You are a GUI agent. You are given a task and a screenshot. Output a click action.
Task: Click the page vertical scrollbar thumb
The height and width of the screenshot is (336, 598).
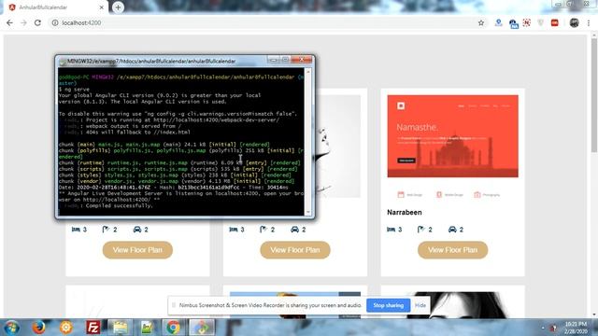coord(594,95)
